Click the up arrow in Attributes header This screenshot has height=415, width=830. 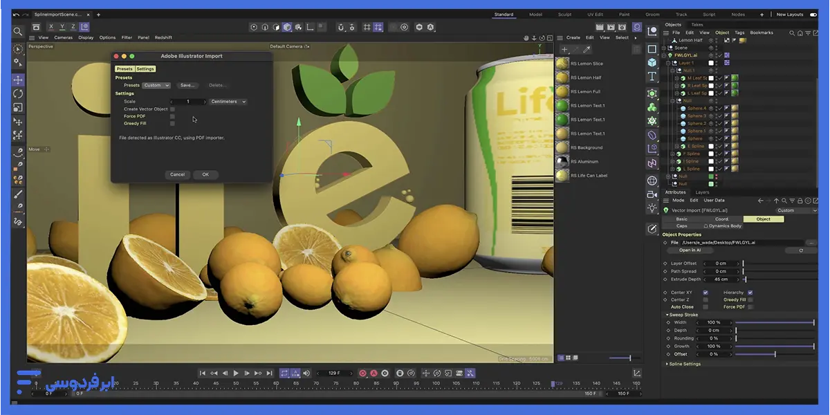coord(777,201)
